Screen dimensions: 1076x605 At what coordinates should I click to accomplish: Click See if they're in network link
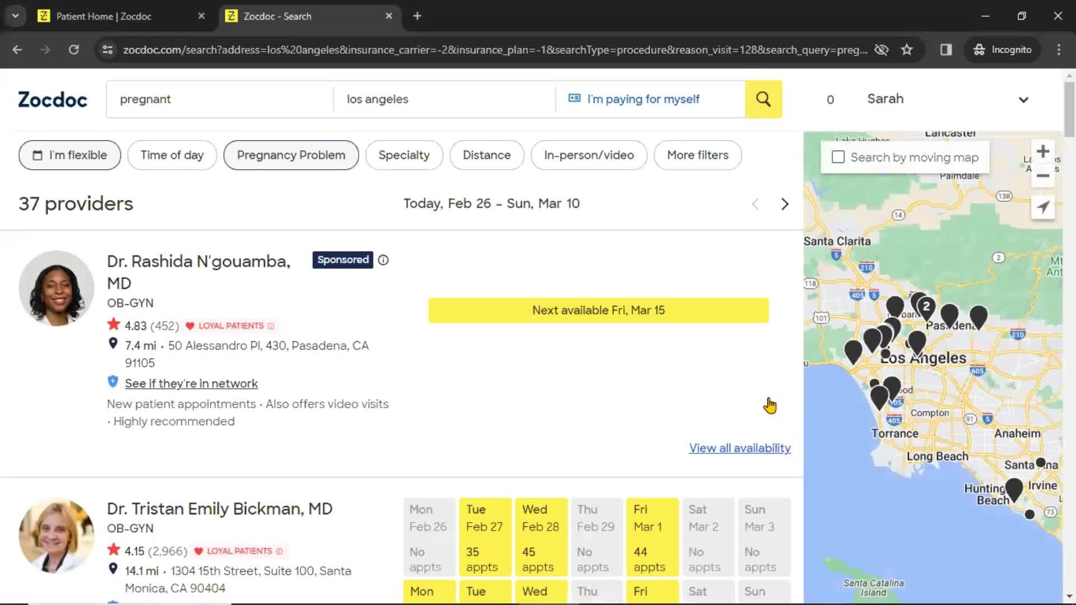tap(191, 384)
